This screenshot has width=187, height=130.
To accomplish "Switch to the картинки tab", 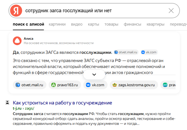I will (57, 24).
